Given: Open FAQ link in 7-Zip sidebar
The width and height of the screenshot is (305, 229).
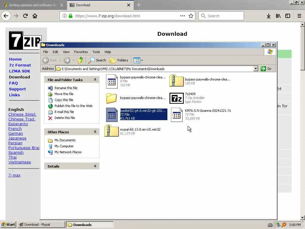Looking at the screenshot, I should pos(13,83).
